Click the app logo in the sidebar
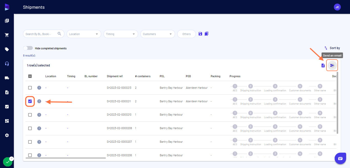Screen dimensions: 350x168 click(7, 7)
